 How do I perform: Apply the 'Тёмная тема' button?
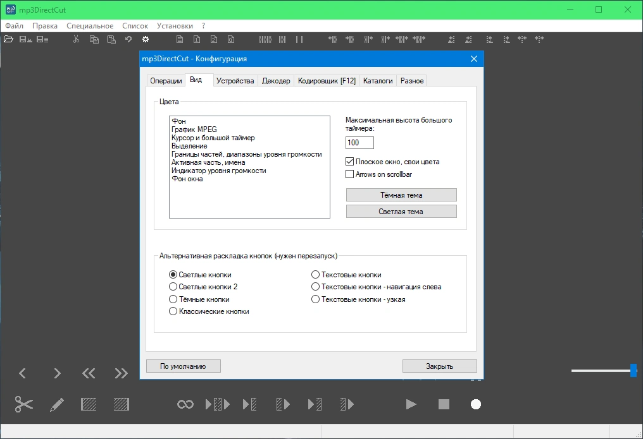[401, 195]
